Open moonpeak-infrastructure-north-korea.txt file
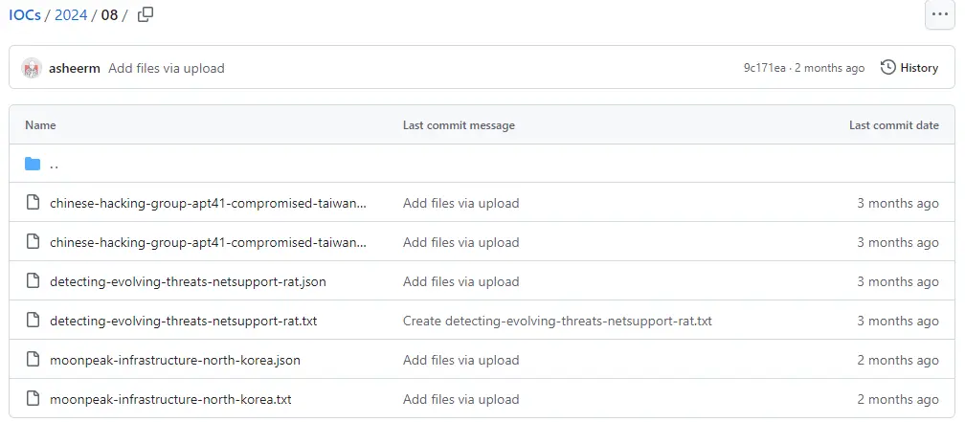This screenshot has width=965, height=422. tap(170, 399)
